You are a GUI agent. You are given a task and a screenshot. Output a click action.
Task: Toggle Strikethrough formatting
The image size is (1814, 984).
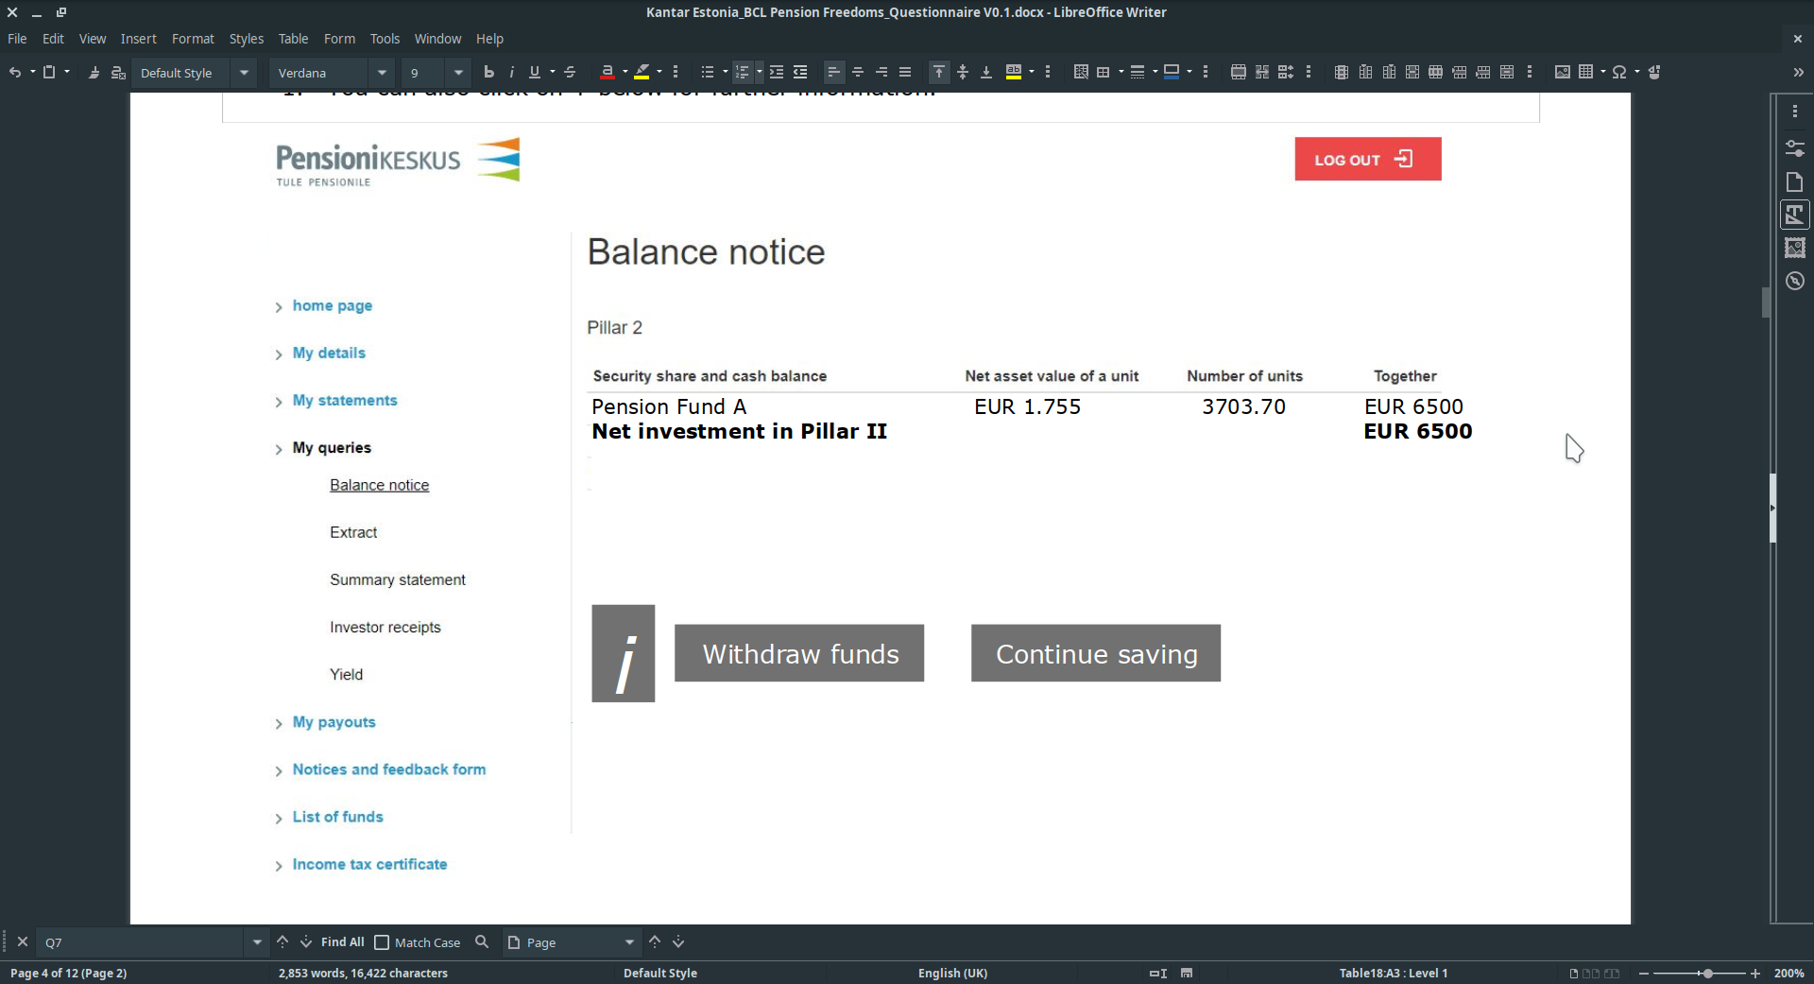(570, 72)
